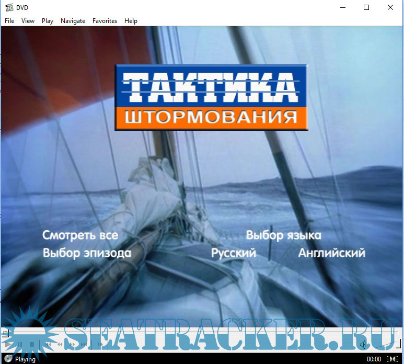Viewport: 404px width, 364px height.
Task: Open the File menu
Action: 9,21
